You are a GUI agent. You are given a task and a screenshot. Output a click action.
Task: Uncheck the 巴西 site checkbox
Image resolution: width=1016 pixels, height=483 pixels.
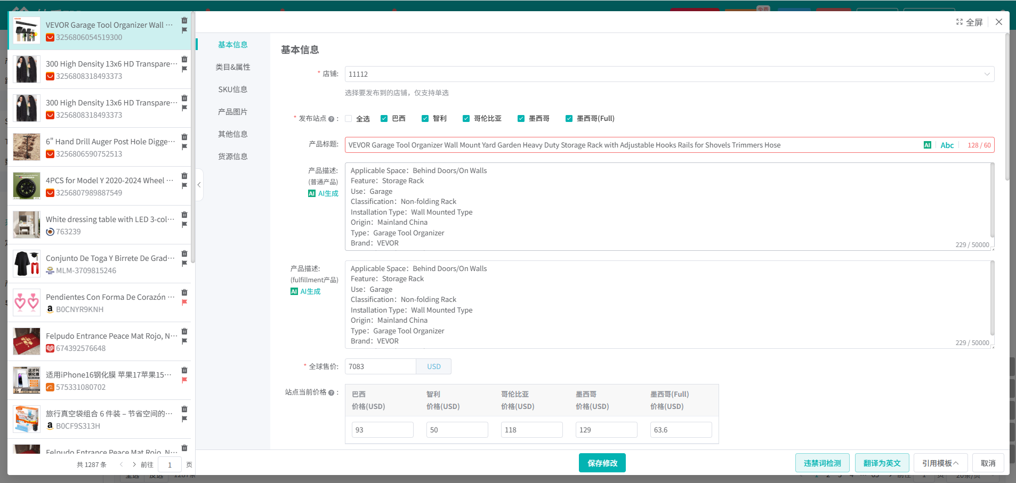tap(384, 119)
